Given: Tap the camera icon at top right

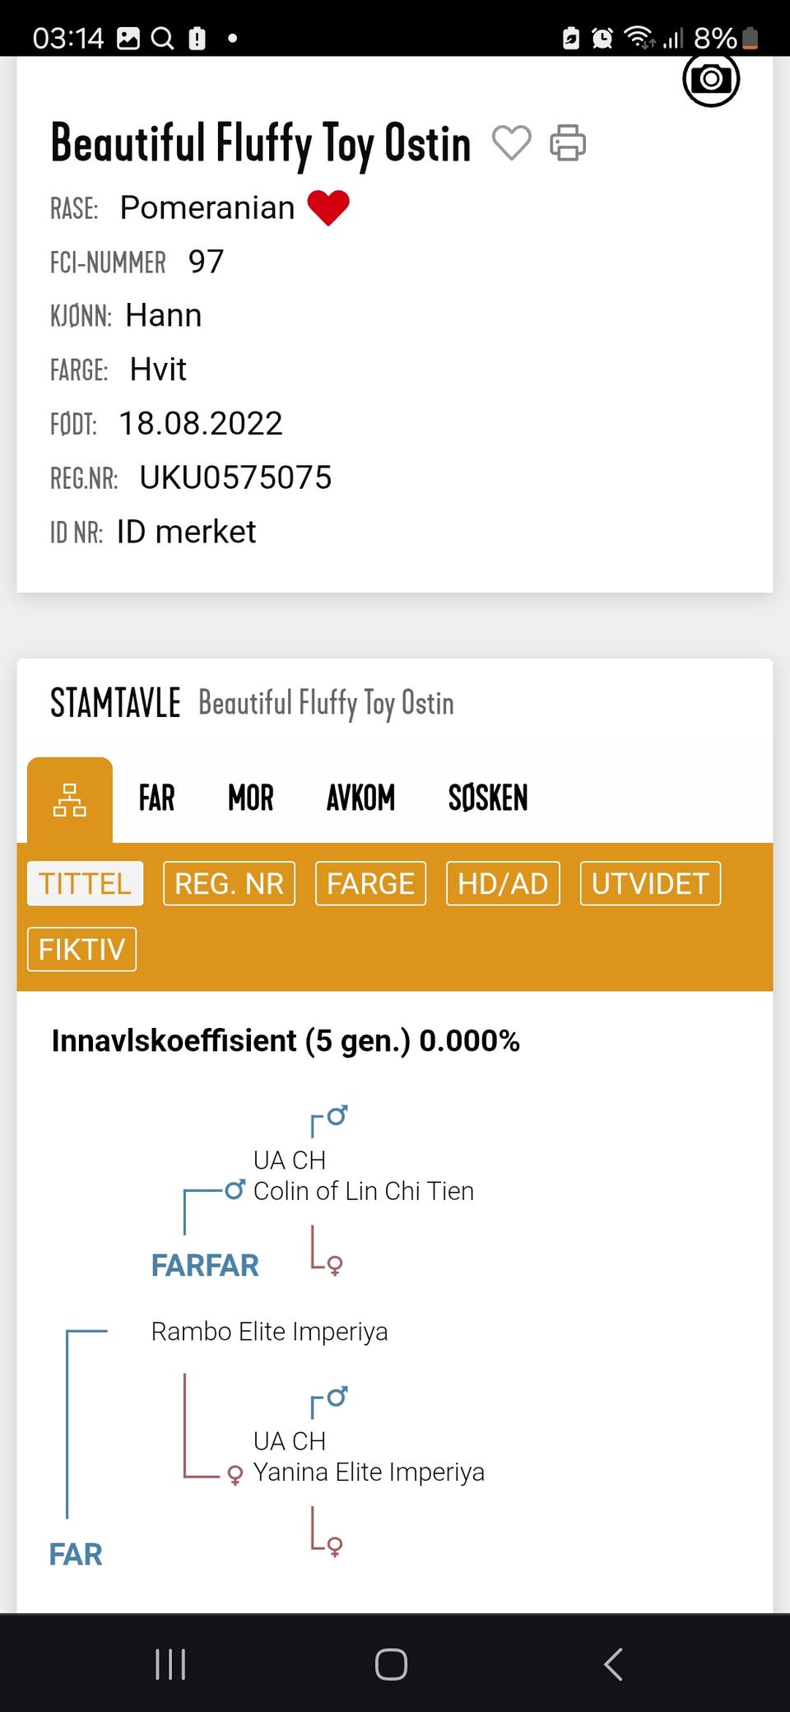Looking at the screenshot, I should click(x=711, y=80).
